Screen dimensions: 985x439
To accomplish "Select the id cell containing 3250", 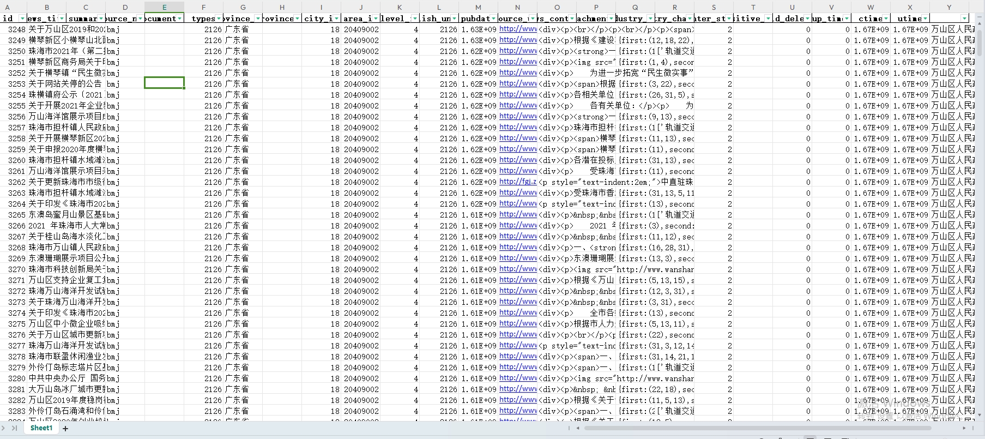I will pyautogui.click(x=14, y=51).
